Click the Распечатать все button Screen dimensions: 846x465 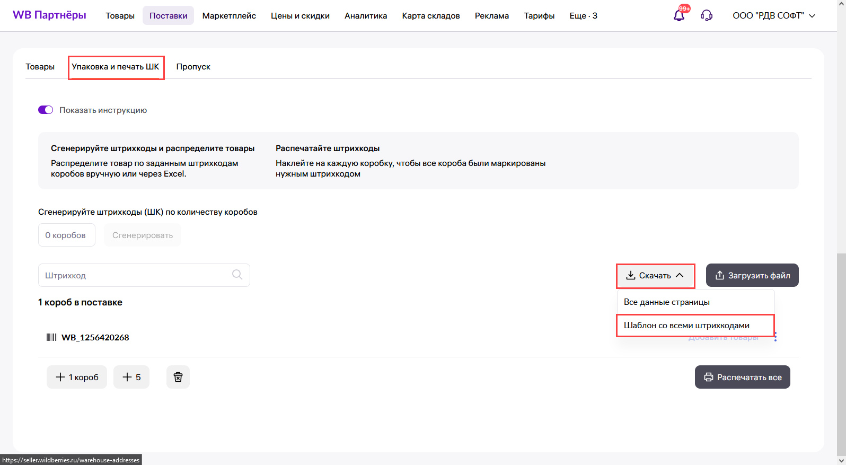pyautogui.click(x=742, y=377)
